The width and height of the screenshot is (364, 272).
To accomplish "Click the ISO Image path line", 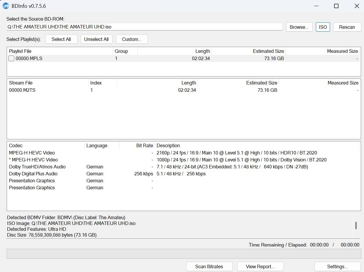I will (x=71, y=223).
